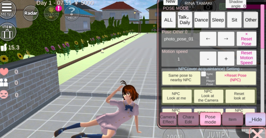Click NPC Look at the Camera button
The image size is (266, 138).
[x=208, y=96]
